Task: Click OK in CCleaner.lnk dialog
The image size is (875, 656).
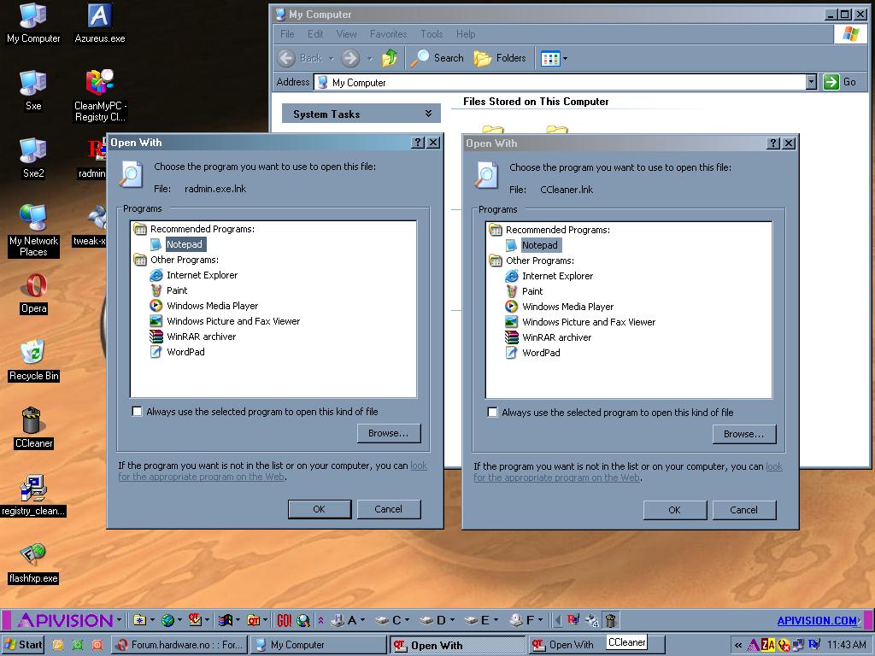Action: pyautogui.click(x=675, y=511)
